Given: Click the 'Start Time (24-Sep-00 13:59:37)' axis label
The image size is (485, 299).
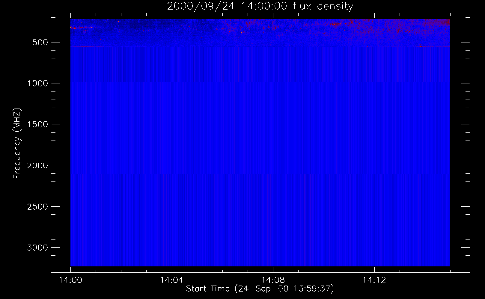Looking at the screenshot, I should (260, 289).
